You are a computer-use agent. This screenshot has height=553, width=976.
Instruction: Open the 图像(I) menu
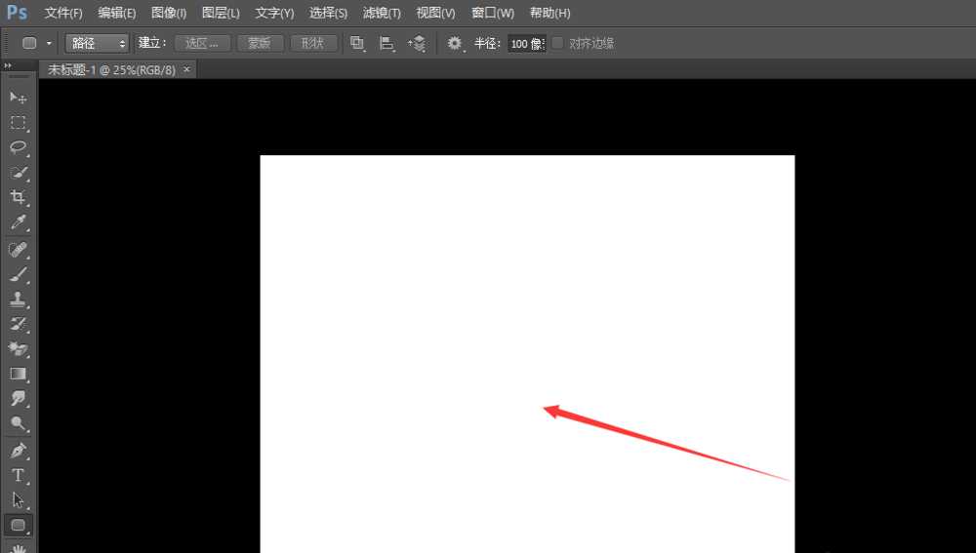[169, 13]
